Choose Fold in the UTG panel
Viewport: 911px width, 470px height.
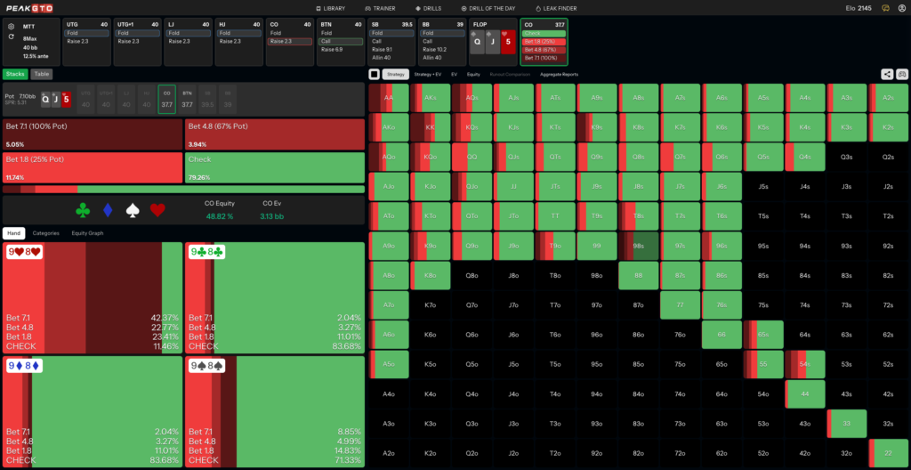click(x=86, y=33)
